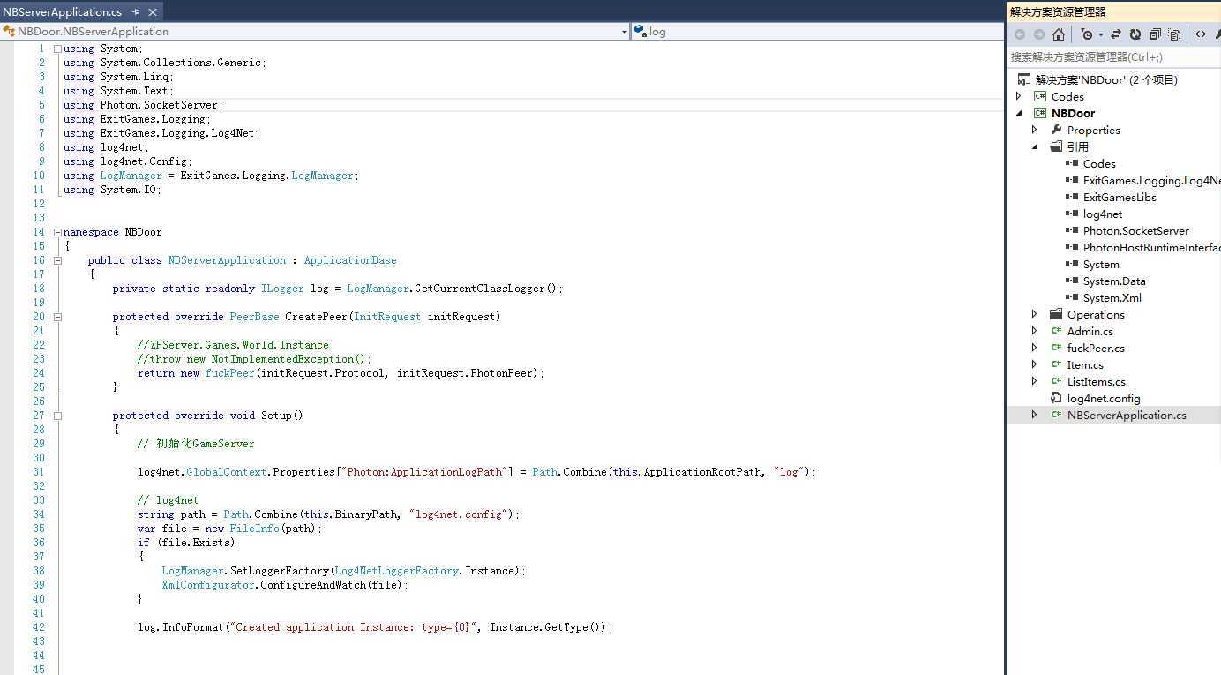
Task: Click the Properties wrench icon
Action: pyautogui.click(x=1056, y=130)
